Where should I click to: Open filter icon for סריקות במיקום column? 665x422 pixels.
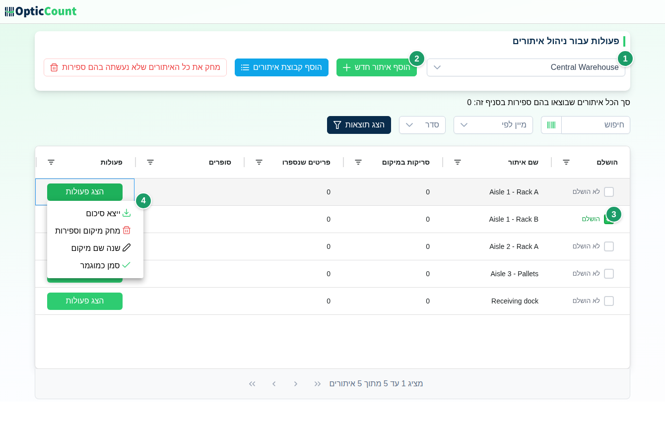[358, 162]
